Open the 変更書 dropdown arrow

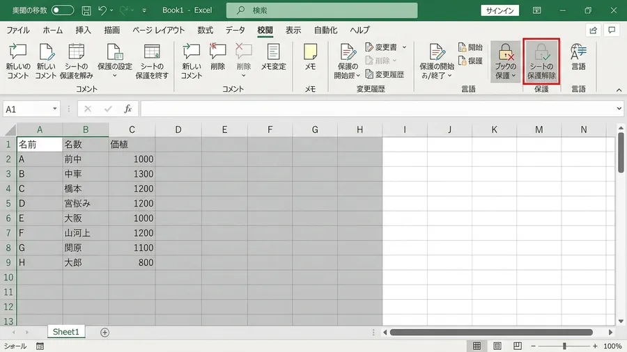tap(404, 47)
